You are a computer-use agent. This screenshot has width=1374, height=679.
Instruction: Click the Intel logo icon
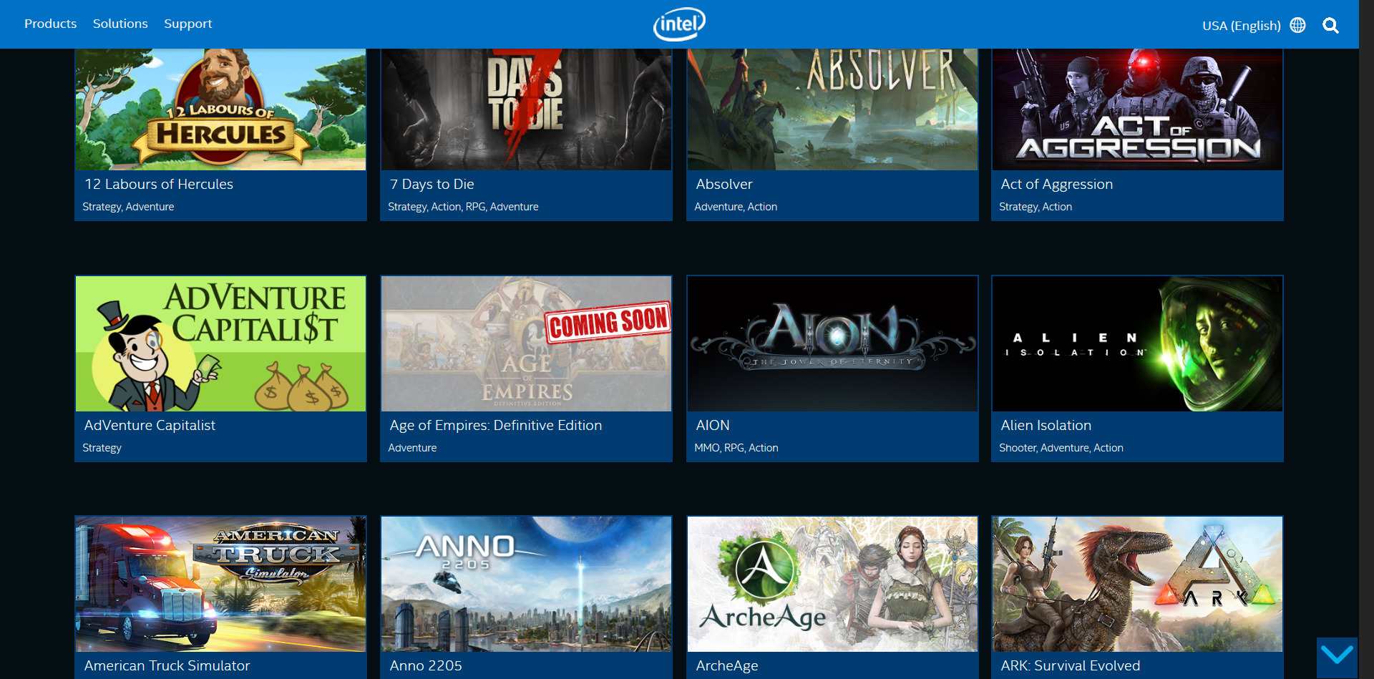(678, 24)
